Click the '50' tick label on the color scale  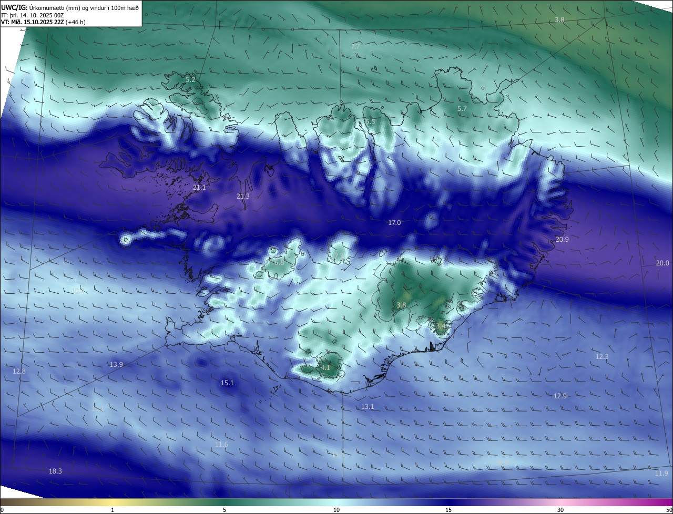pos(669,510)
